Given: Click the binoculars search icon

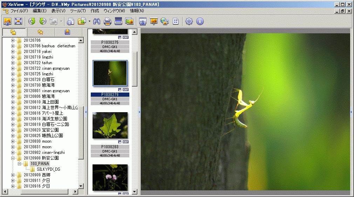Looking at the screenshot, I should 97,21.
